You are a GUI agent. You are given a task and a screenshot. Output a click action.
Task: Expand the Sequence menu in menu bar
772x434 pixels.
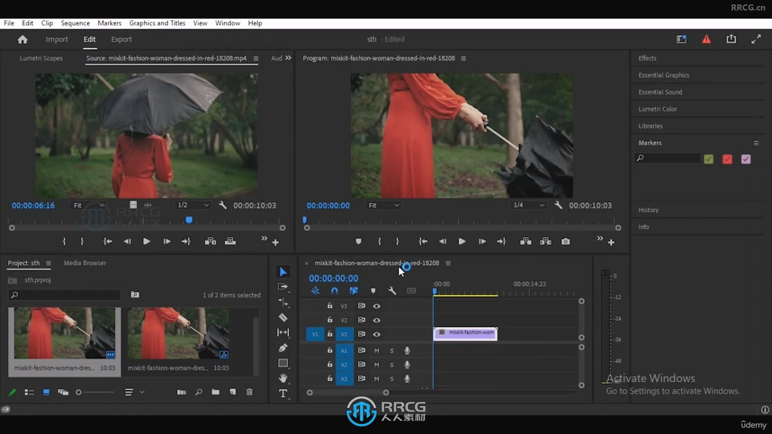click(75, 23)
